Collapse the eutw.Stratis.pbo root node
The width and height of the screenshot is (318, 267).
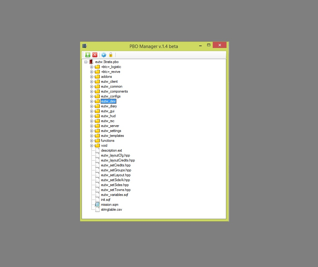tap(86, 62)
